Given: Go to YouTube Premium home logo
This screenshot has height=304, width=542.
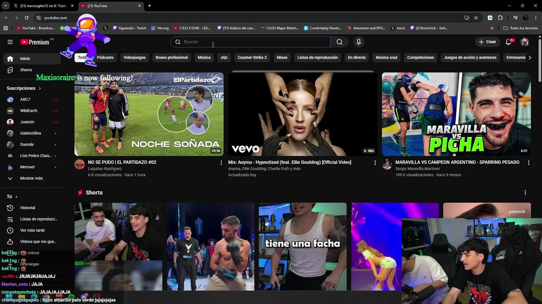Looking at the screenshot, I should (x=36, y=42).
